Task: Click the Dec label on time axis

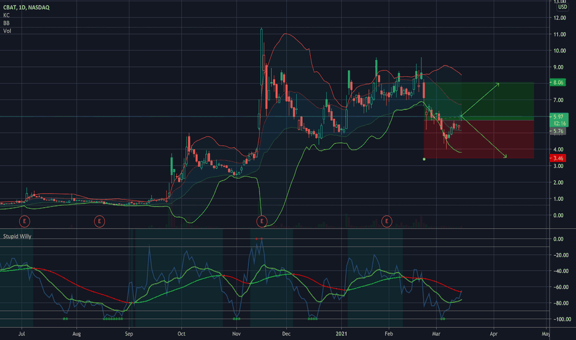Action: [x=286, y=334]
